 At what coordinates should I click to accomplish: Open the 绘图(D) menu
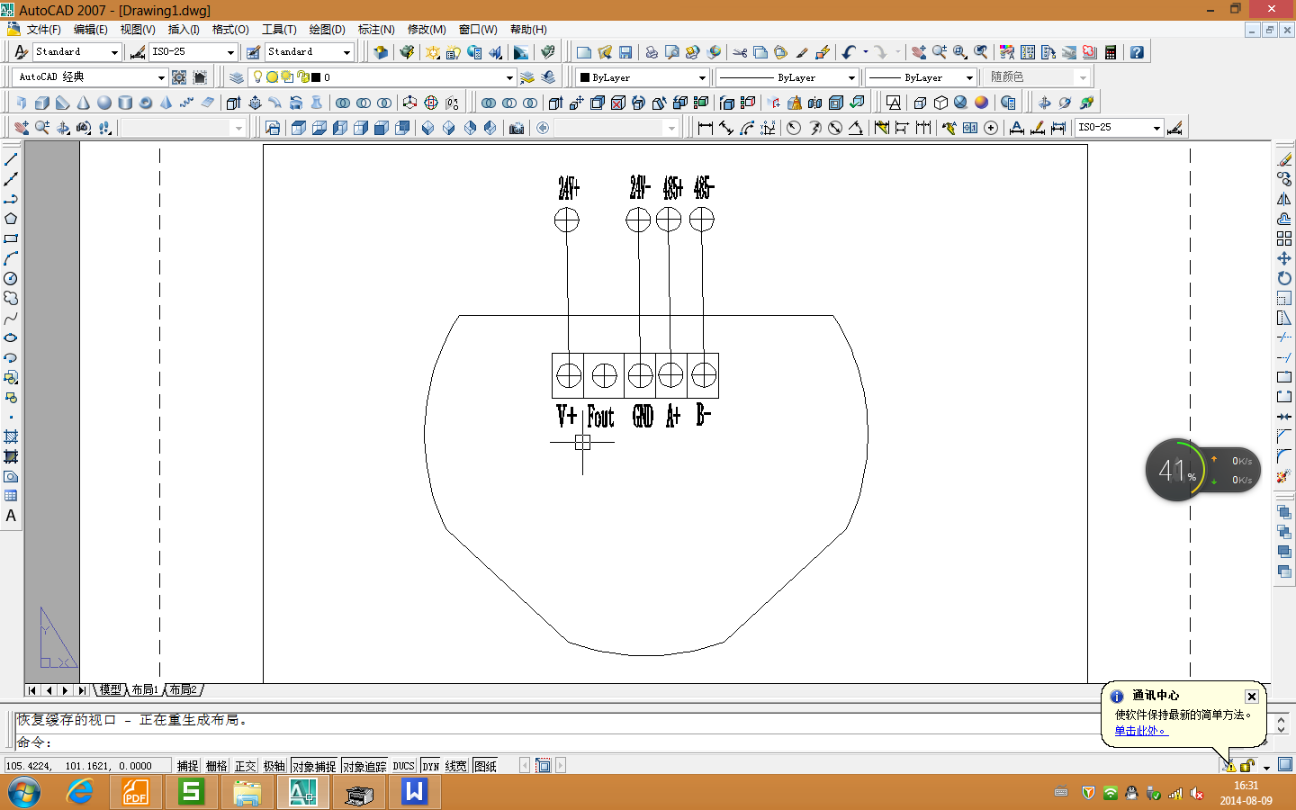coord(327,30)
